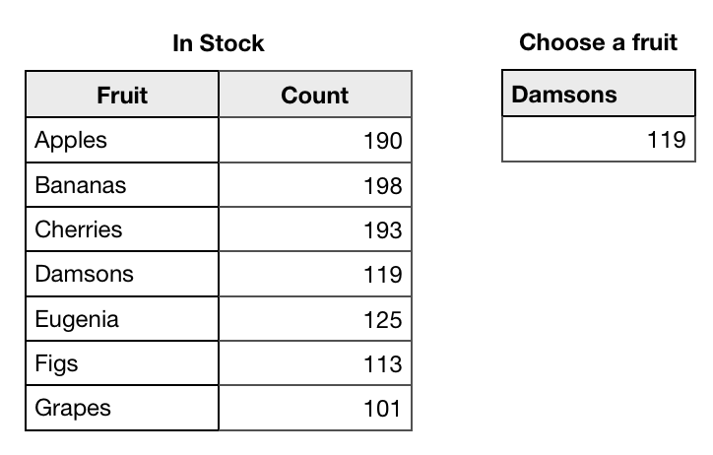Click the Choose a fruit title
This screenshot has width=713, height=455.
pos(598,42)
